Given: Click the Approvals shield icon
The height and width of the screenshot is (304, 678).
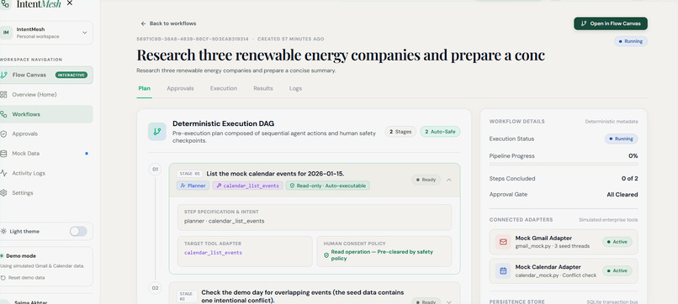Looking at the screenshot, I should point(3,134).
